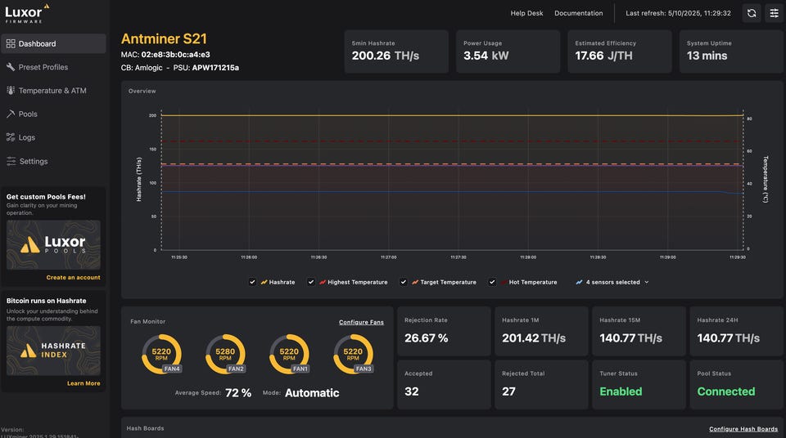Click the Last refresh timestamp
The height and width of the screenshot is (438, 786).
tap(678, 14)
